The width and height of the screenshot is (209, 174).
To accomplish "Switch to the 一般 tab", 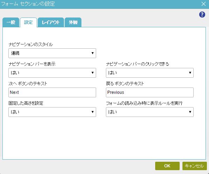I will [11, 22].
